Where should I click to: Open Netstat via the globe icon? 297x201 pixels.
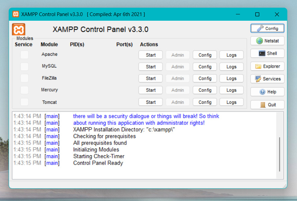pos(267,41)
